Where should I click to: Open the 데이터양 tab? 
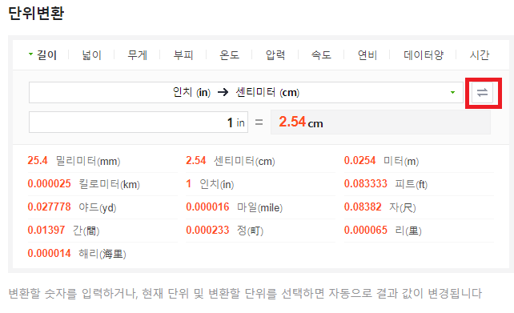click(424, 54)
